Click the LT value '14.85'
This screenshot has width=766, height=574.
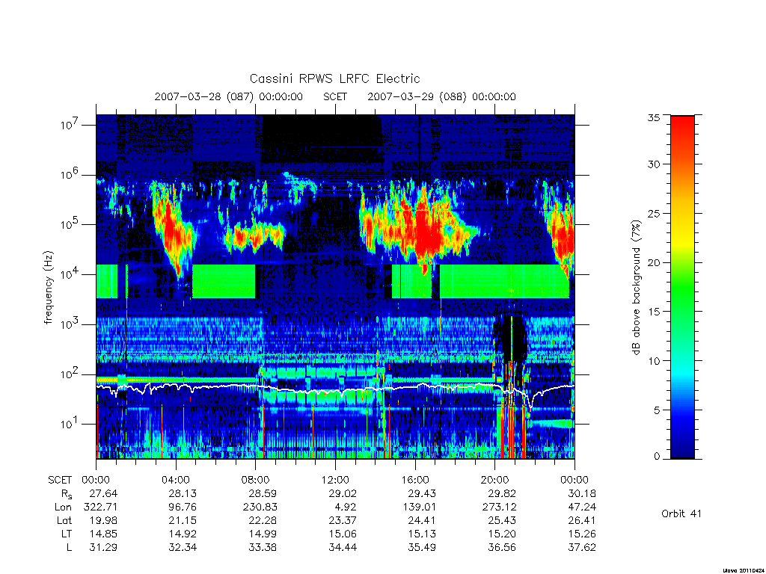point(103,534)
